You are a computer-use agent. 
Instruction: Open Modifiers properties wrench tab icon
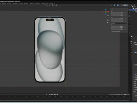tap(131, 57)
